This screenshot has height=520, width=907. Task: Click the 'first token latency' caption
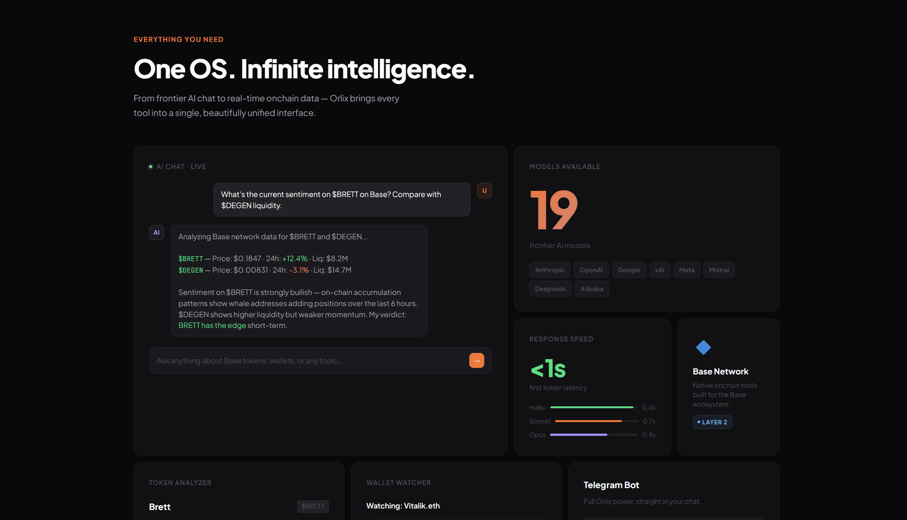(x=558, y=388)
